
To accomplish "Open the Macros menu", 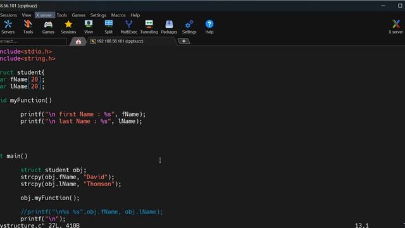I will pos(118,15).
